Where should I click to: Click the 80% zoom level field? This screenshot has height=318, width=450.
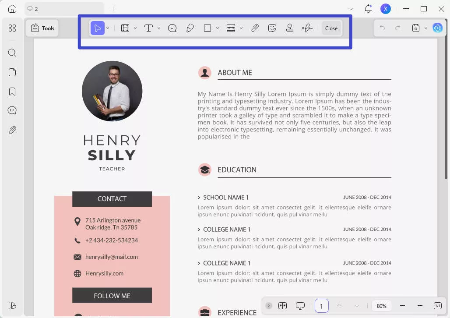381,306
